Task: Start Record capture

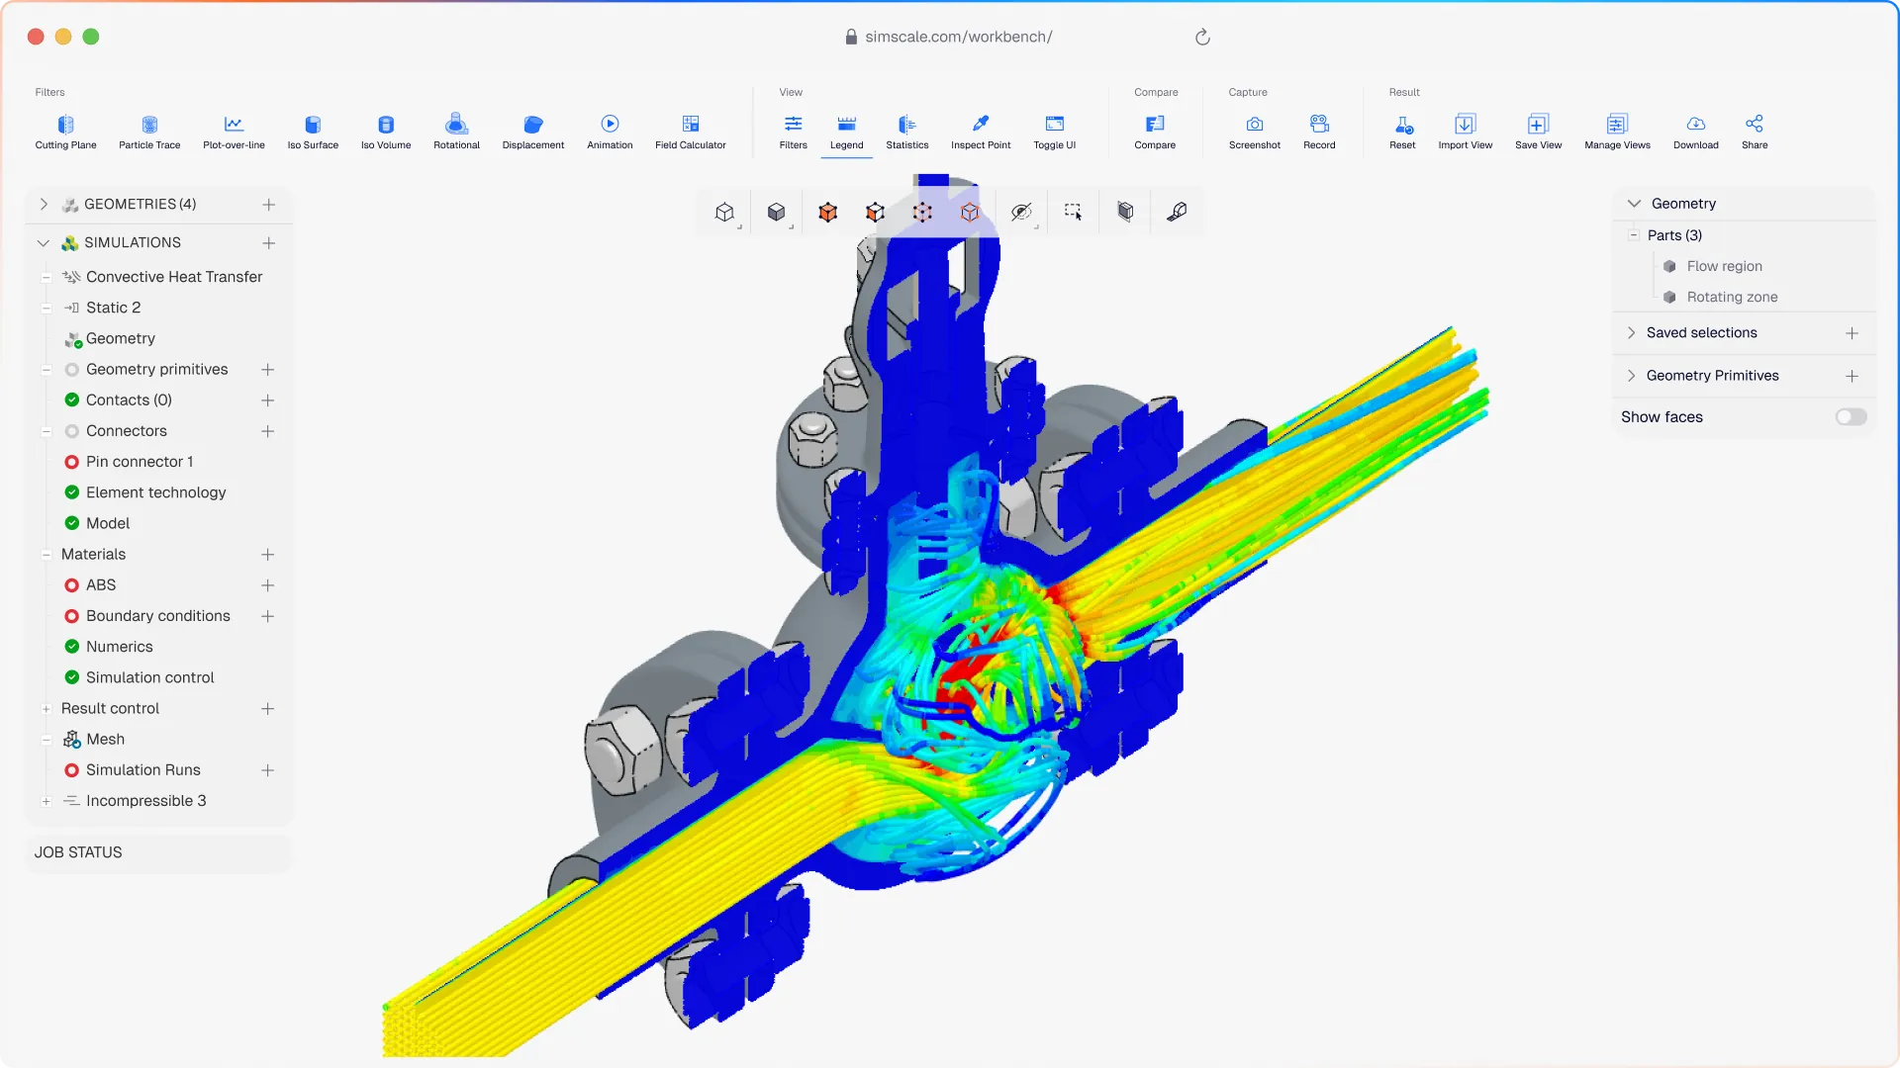Action: point(1319,131)
